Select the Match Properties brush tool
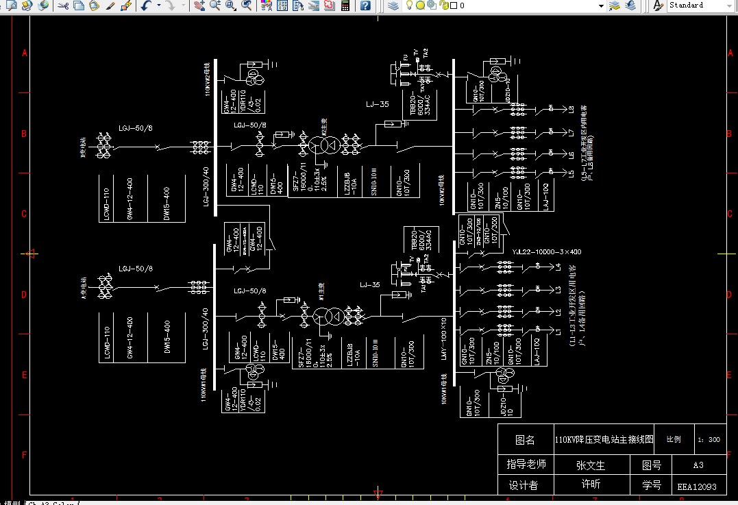Screen dimensions: 738x505 110,5
